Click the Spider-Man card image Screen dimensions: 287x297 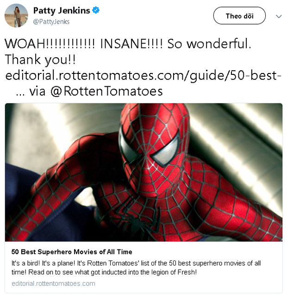(x=143, y=172)
